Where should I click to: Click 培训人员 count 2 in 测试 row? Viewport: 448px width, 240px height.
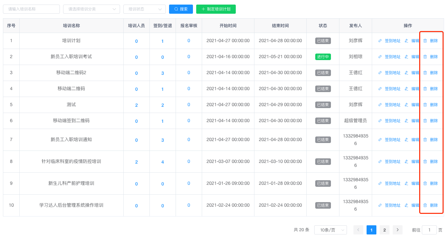click(136, 105)
